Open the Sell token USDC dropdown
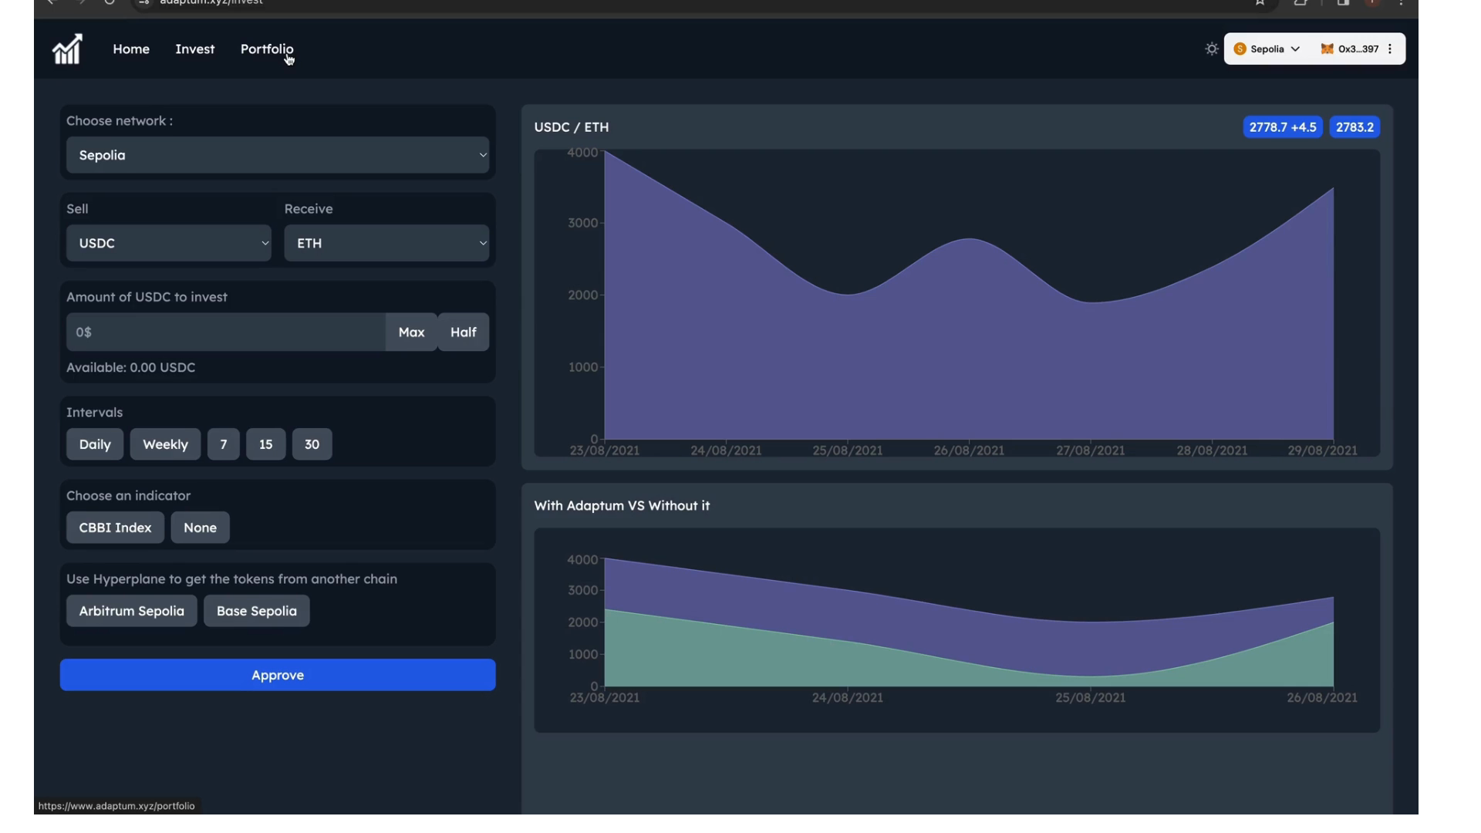Viewport: 1481px width, 833px height. [169, 243]
